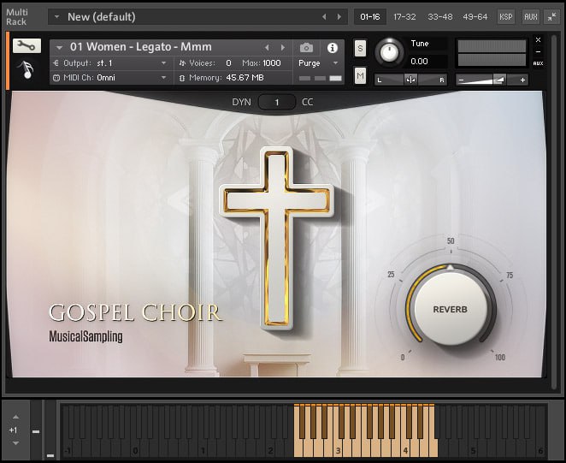Click the pan center marker icon
This screenshot has width=566, height=463.
[410, 80]
